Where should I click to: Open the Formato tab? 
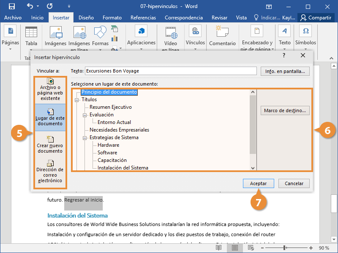click(112, 18)
